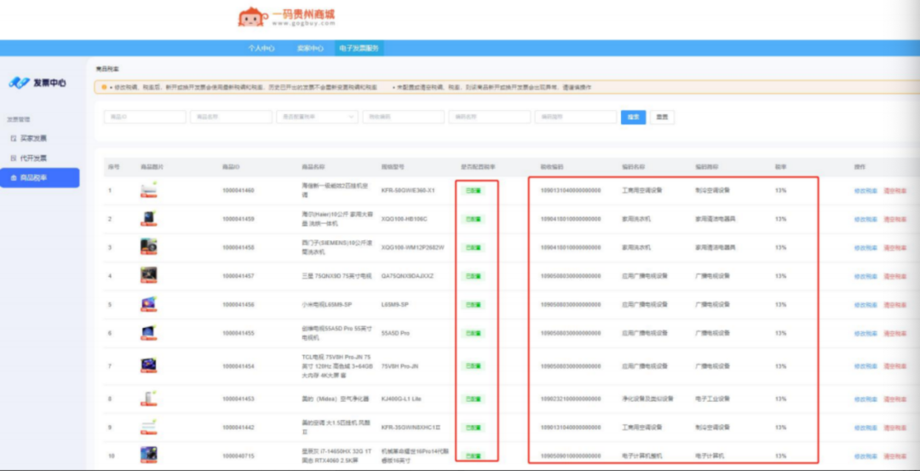Click the 一码贵州商城 monkey logo

[254, 17]
